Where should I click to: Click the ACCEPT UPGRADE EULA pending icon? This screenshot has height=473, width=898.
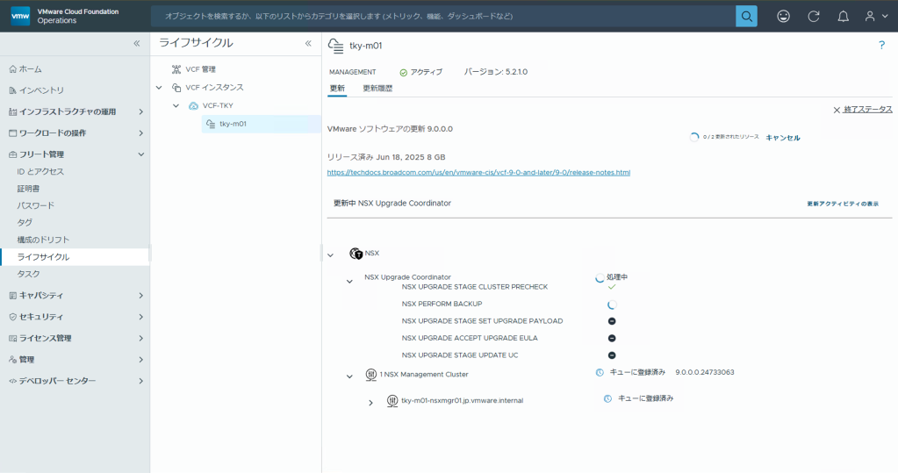tap(612, 339)
